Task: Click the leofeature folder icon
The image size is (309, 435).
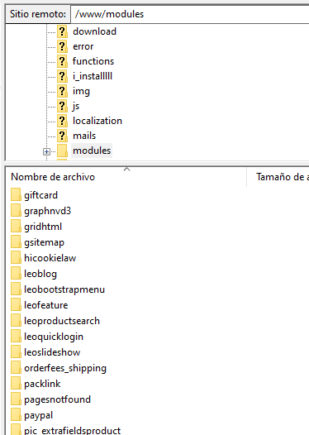Action: pyautogui.click(x=16, y=304)
